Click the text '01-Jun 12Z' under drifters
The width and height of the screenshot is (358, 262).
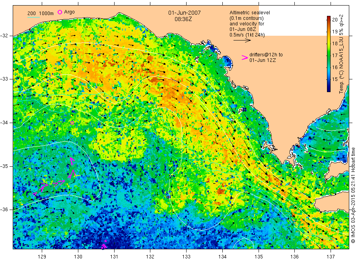[x=263, y=60]
